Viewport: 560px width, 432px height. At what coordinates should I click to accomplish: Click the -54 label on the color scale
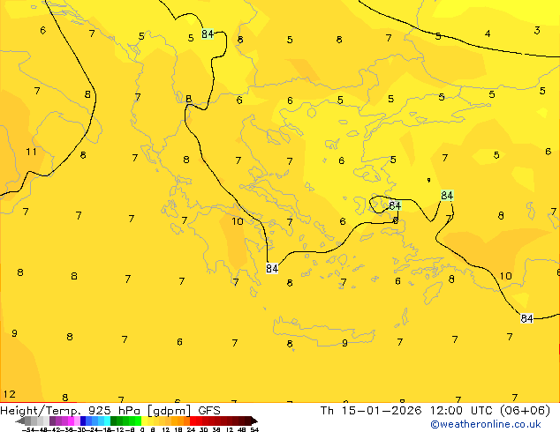[28, 429]
